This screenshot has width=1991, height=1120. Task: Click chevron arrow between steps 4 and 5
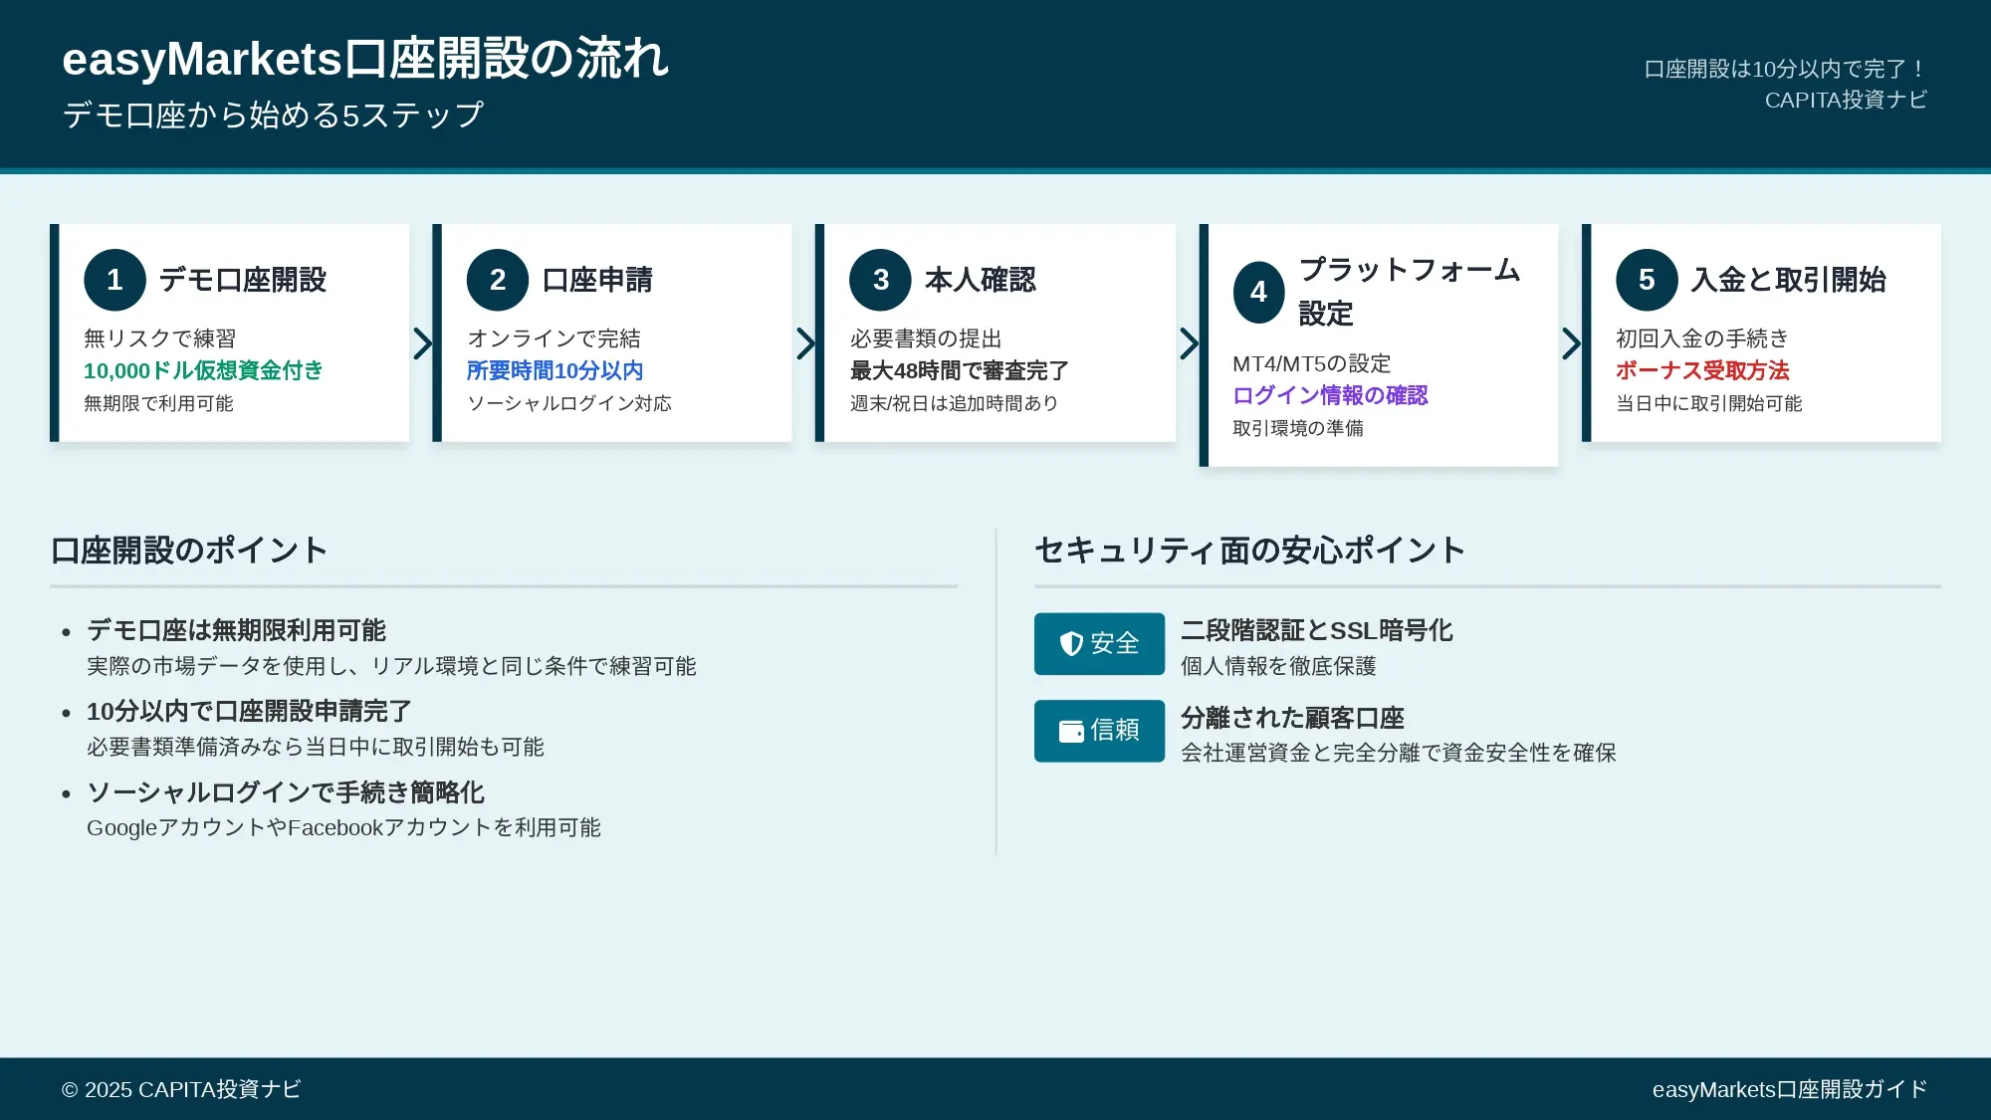(1571, 343)
